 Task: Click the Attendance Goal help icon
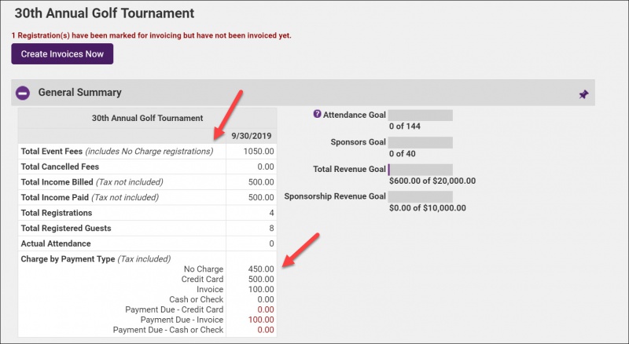tap(317, 115)
